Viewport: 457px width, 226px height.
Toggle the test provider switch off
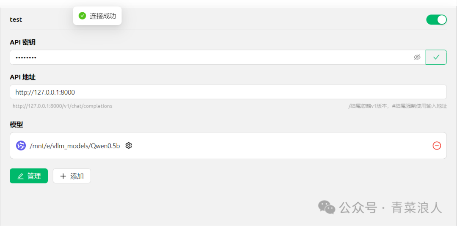coord(436,19)
